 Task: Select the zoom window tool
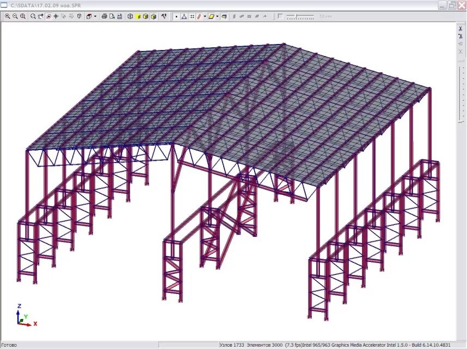point(33,16)
